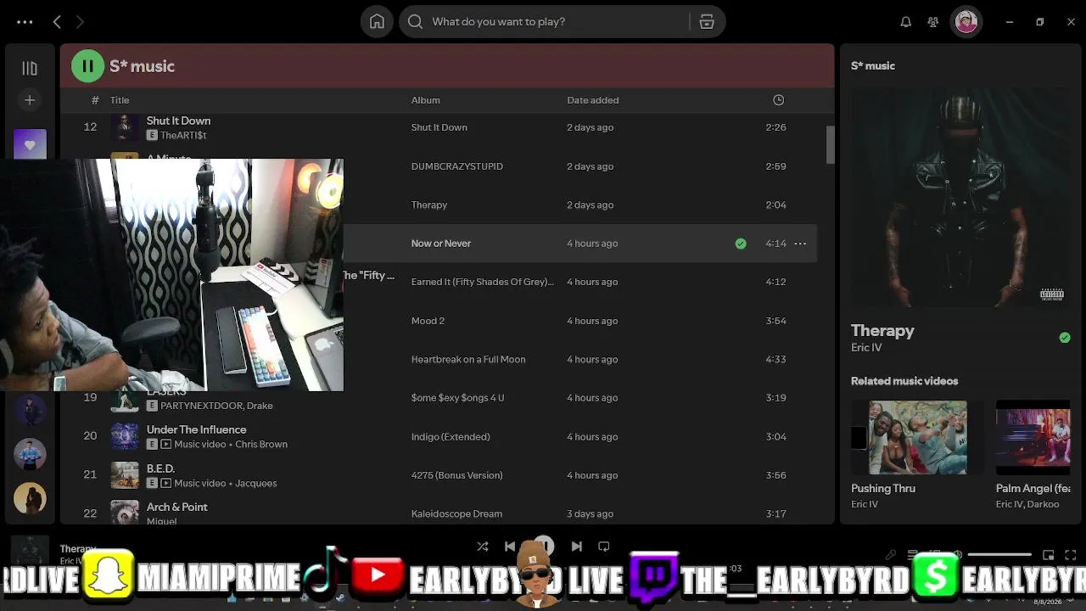Click the Under The Influence cover thumbnail
Viewport: 1086px width, 611px height.
(x=125, y=436)
